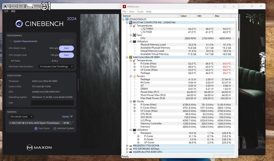Click the HWMonitor vertical scrollbar
The width and height of the screenshot is (274, 161).
pos(236,63)
